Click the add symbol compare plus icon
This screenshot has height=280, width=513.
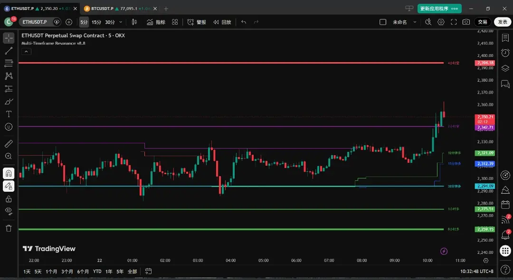[x=69, y=22]
